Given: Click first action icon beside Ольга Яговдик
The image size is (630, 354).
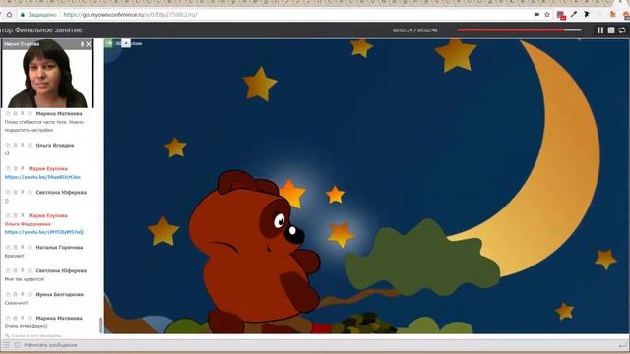Looking at the screenshot, I should coord(8,145).
